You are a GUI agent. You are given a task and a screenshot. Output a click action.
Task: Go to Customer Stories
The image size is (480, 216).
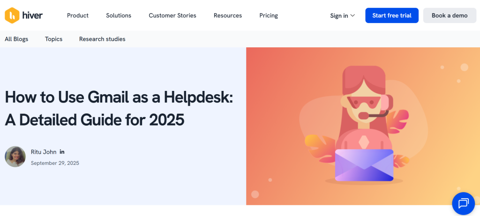(x=172, y=15)
